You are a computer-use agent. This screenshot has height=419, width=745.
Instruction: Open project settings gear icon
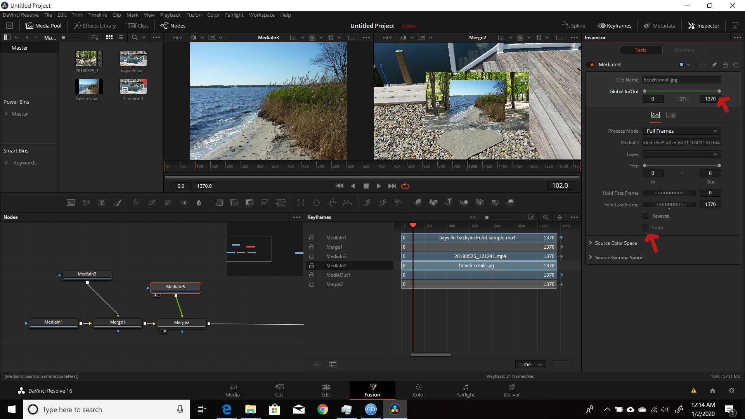coord(731,391)
